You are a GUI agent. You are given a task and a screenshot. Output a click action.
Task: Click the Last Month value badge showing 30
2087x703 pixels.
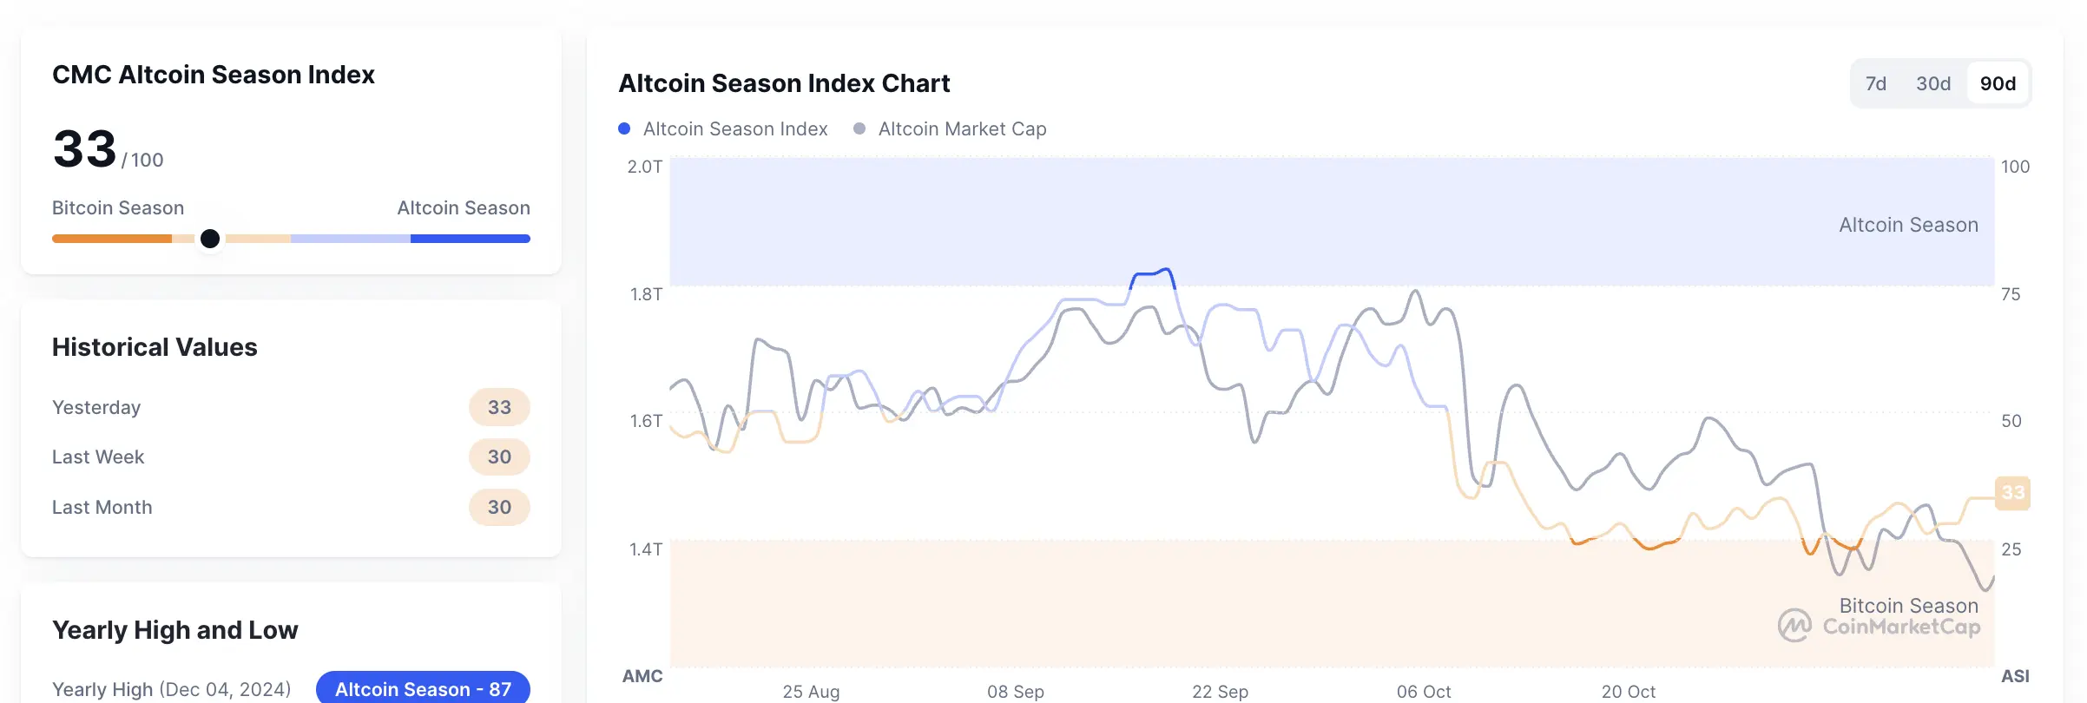(x=499, y=507)
